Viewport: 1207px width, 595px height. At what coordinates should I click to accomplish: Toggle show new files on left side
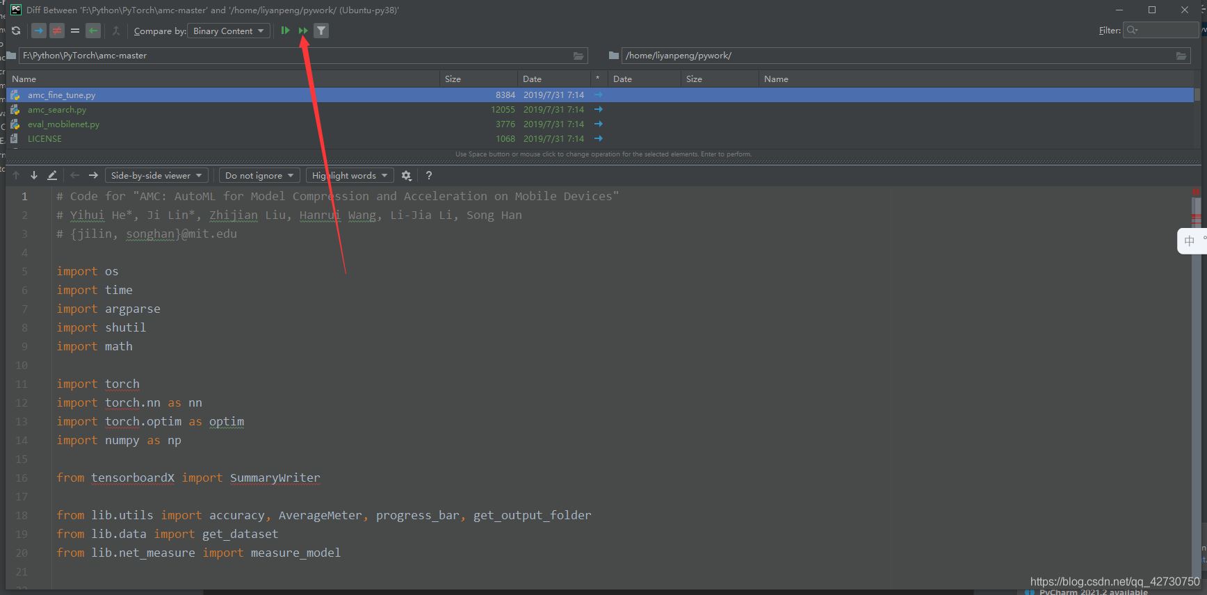pyautogui.click(x=39, y=31)
